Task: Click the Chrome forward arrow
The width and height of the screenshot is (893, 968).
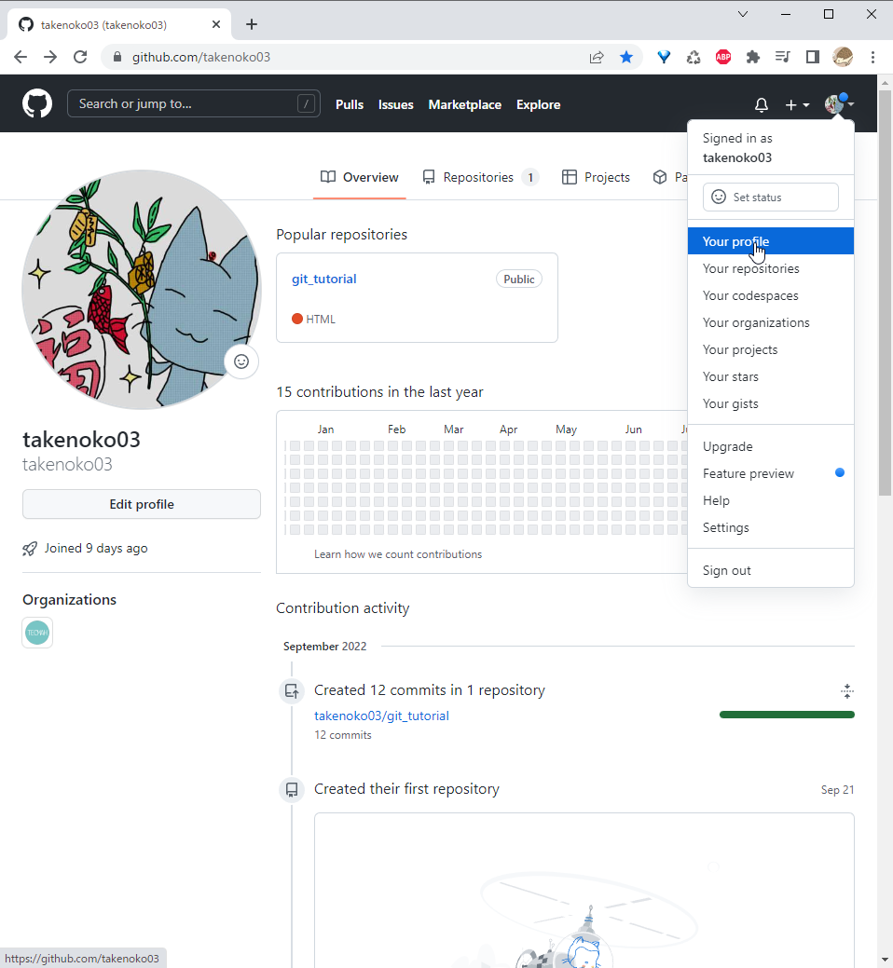Action: tap(50, 58)
